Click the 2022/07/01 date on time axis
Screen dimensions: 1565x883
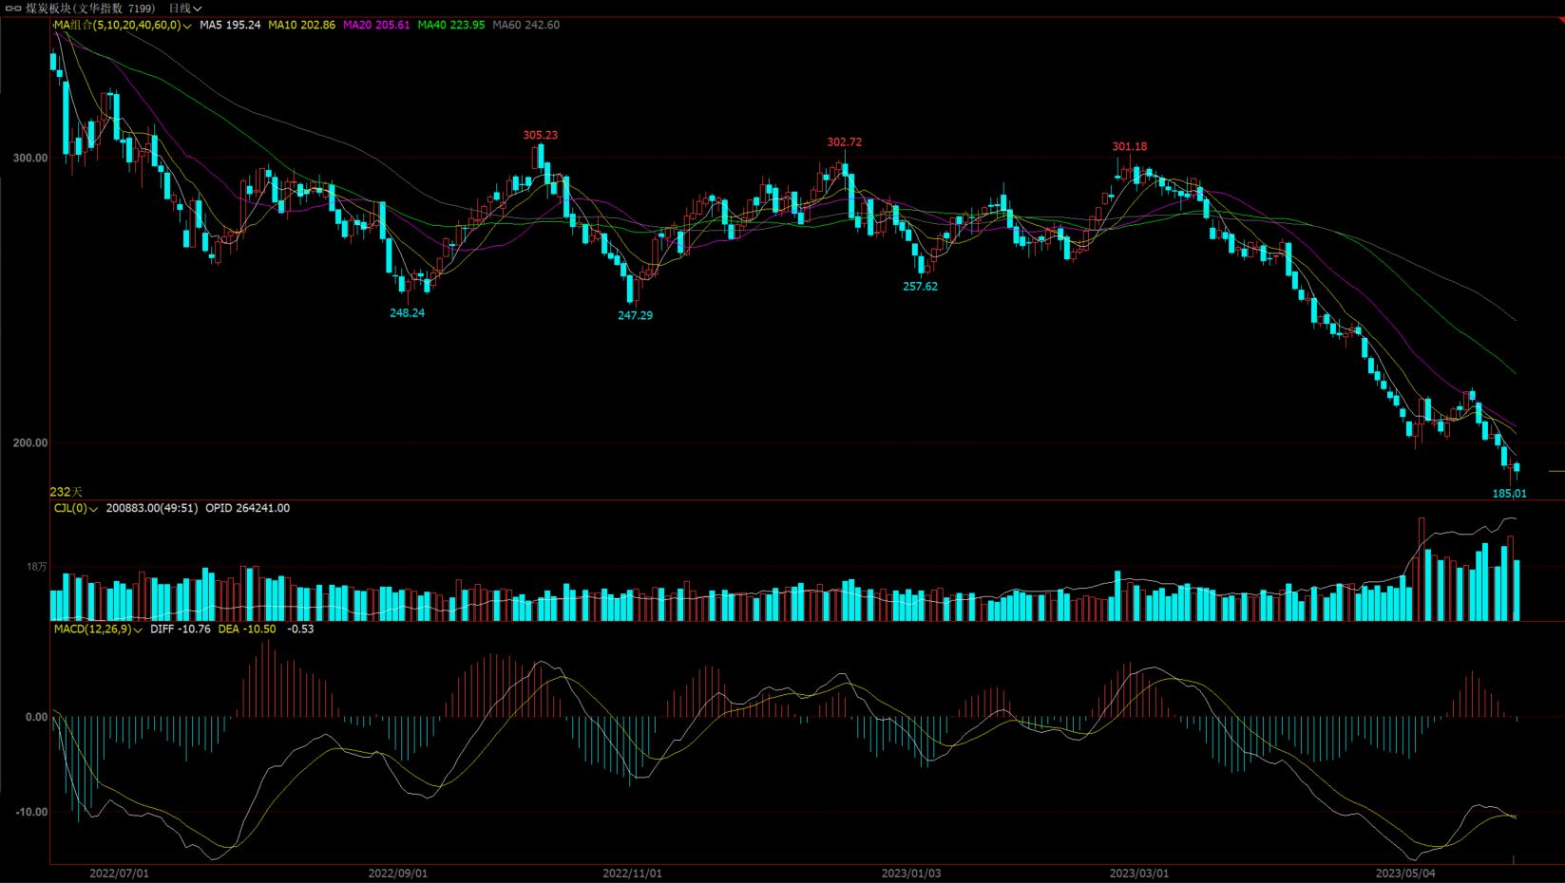click(x=120, y=874)
